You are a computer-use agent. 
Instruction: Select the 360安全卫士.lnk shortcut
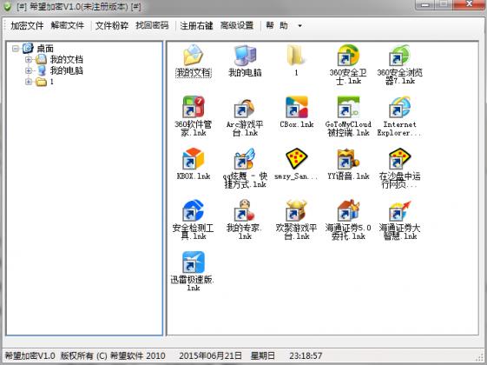pyautogui.click(x=348, y=56)
